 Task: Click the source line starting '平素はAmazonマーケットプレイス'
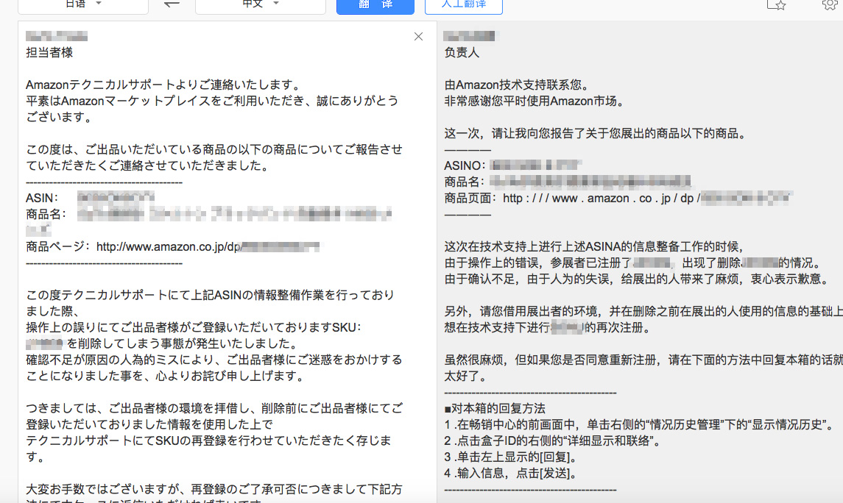pos(212,101)
